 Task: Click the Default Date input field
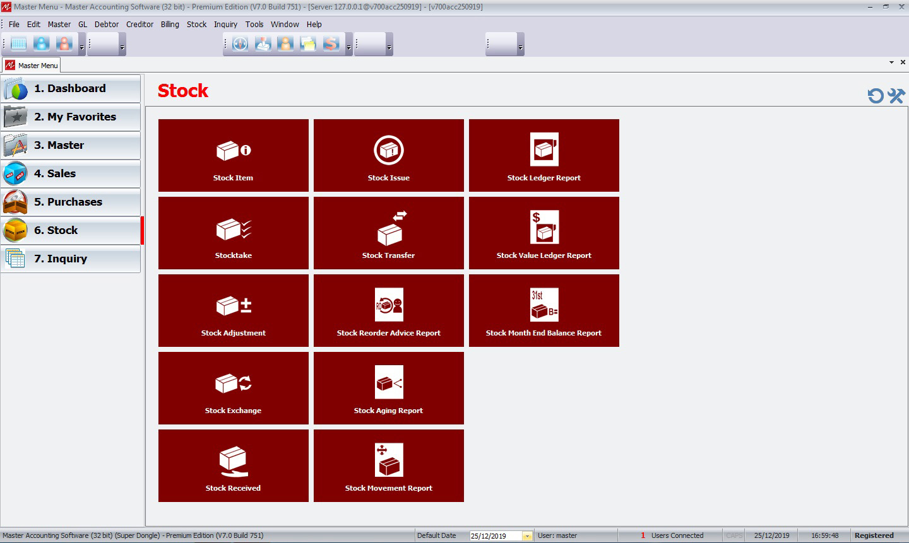pyautogui.click(x=496, y=536)
